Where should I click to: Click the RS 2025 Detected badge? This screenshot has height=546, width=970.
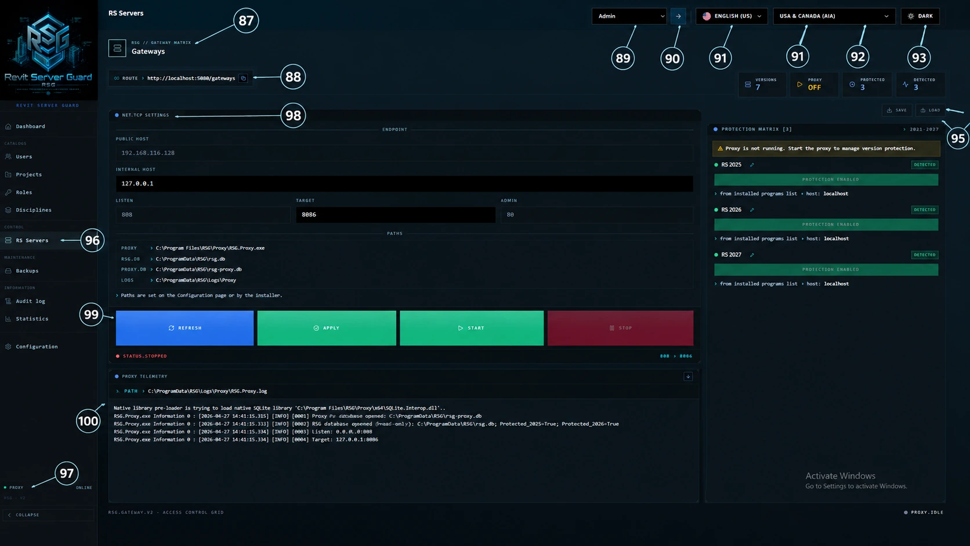point(925,165)
